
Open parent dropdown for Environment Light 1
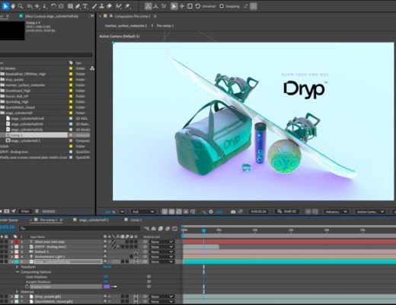click(161, 257)
